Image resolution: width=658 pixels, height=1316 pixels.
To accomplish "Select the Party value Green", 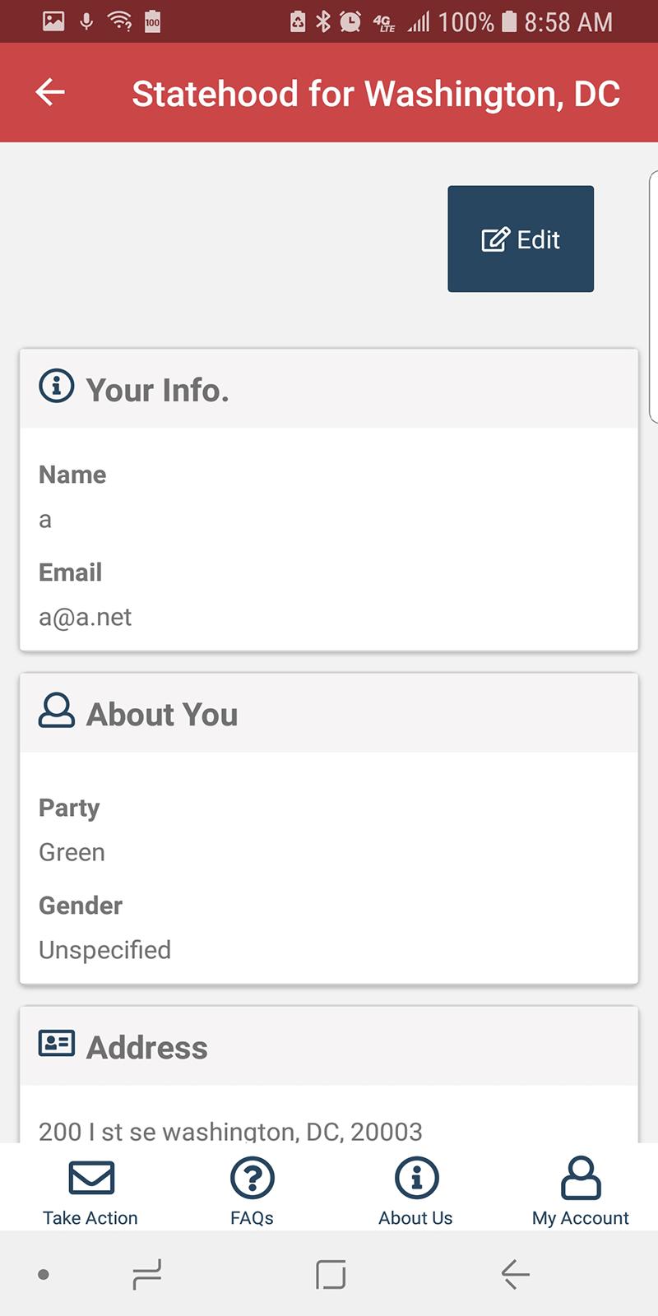I will click(72, 852).
